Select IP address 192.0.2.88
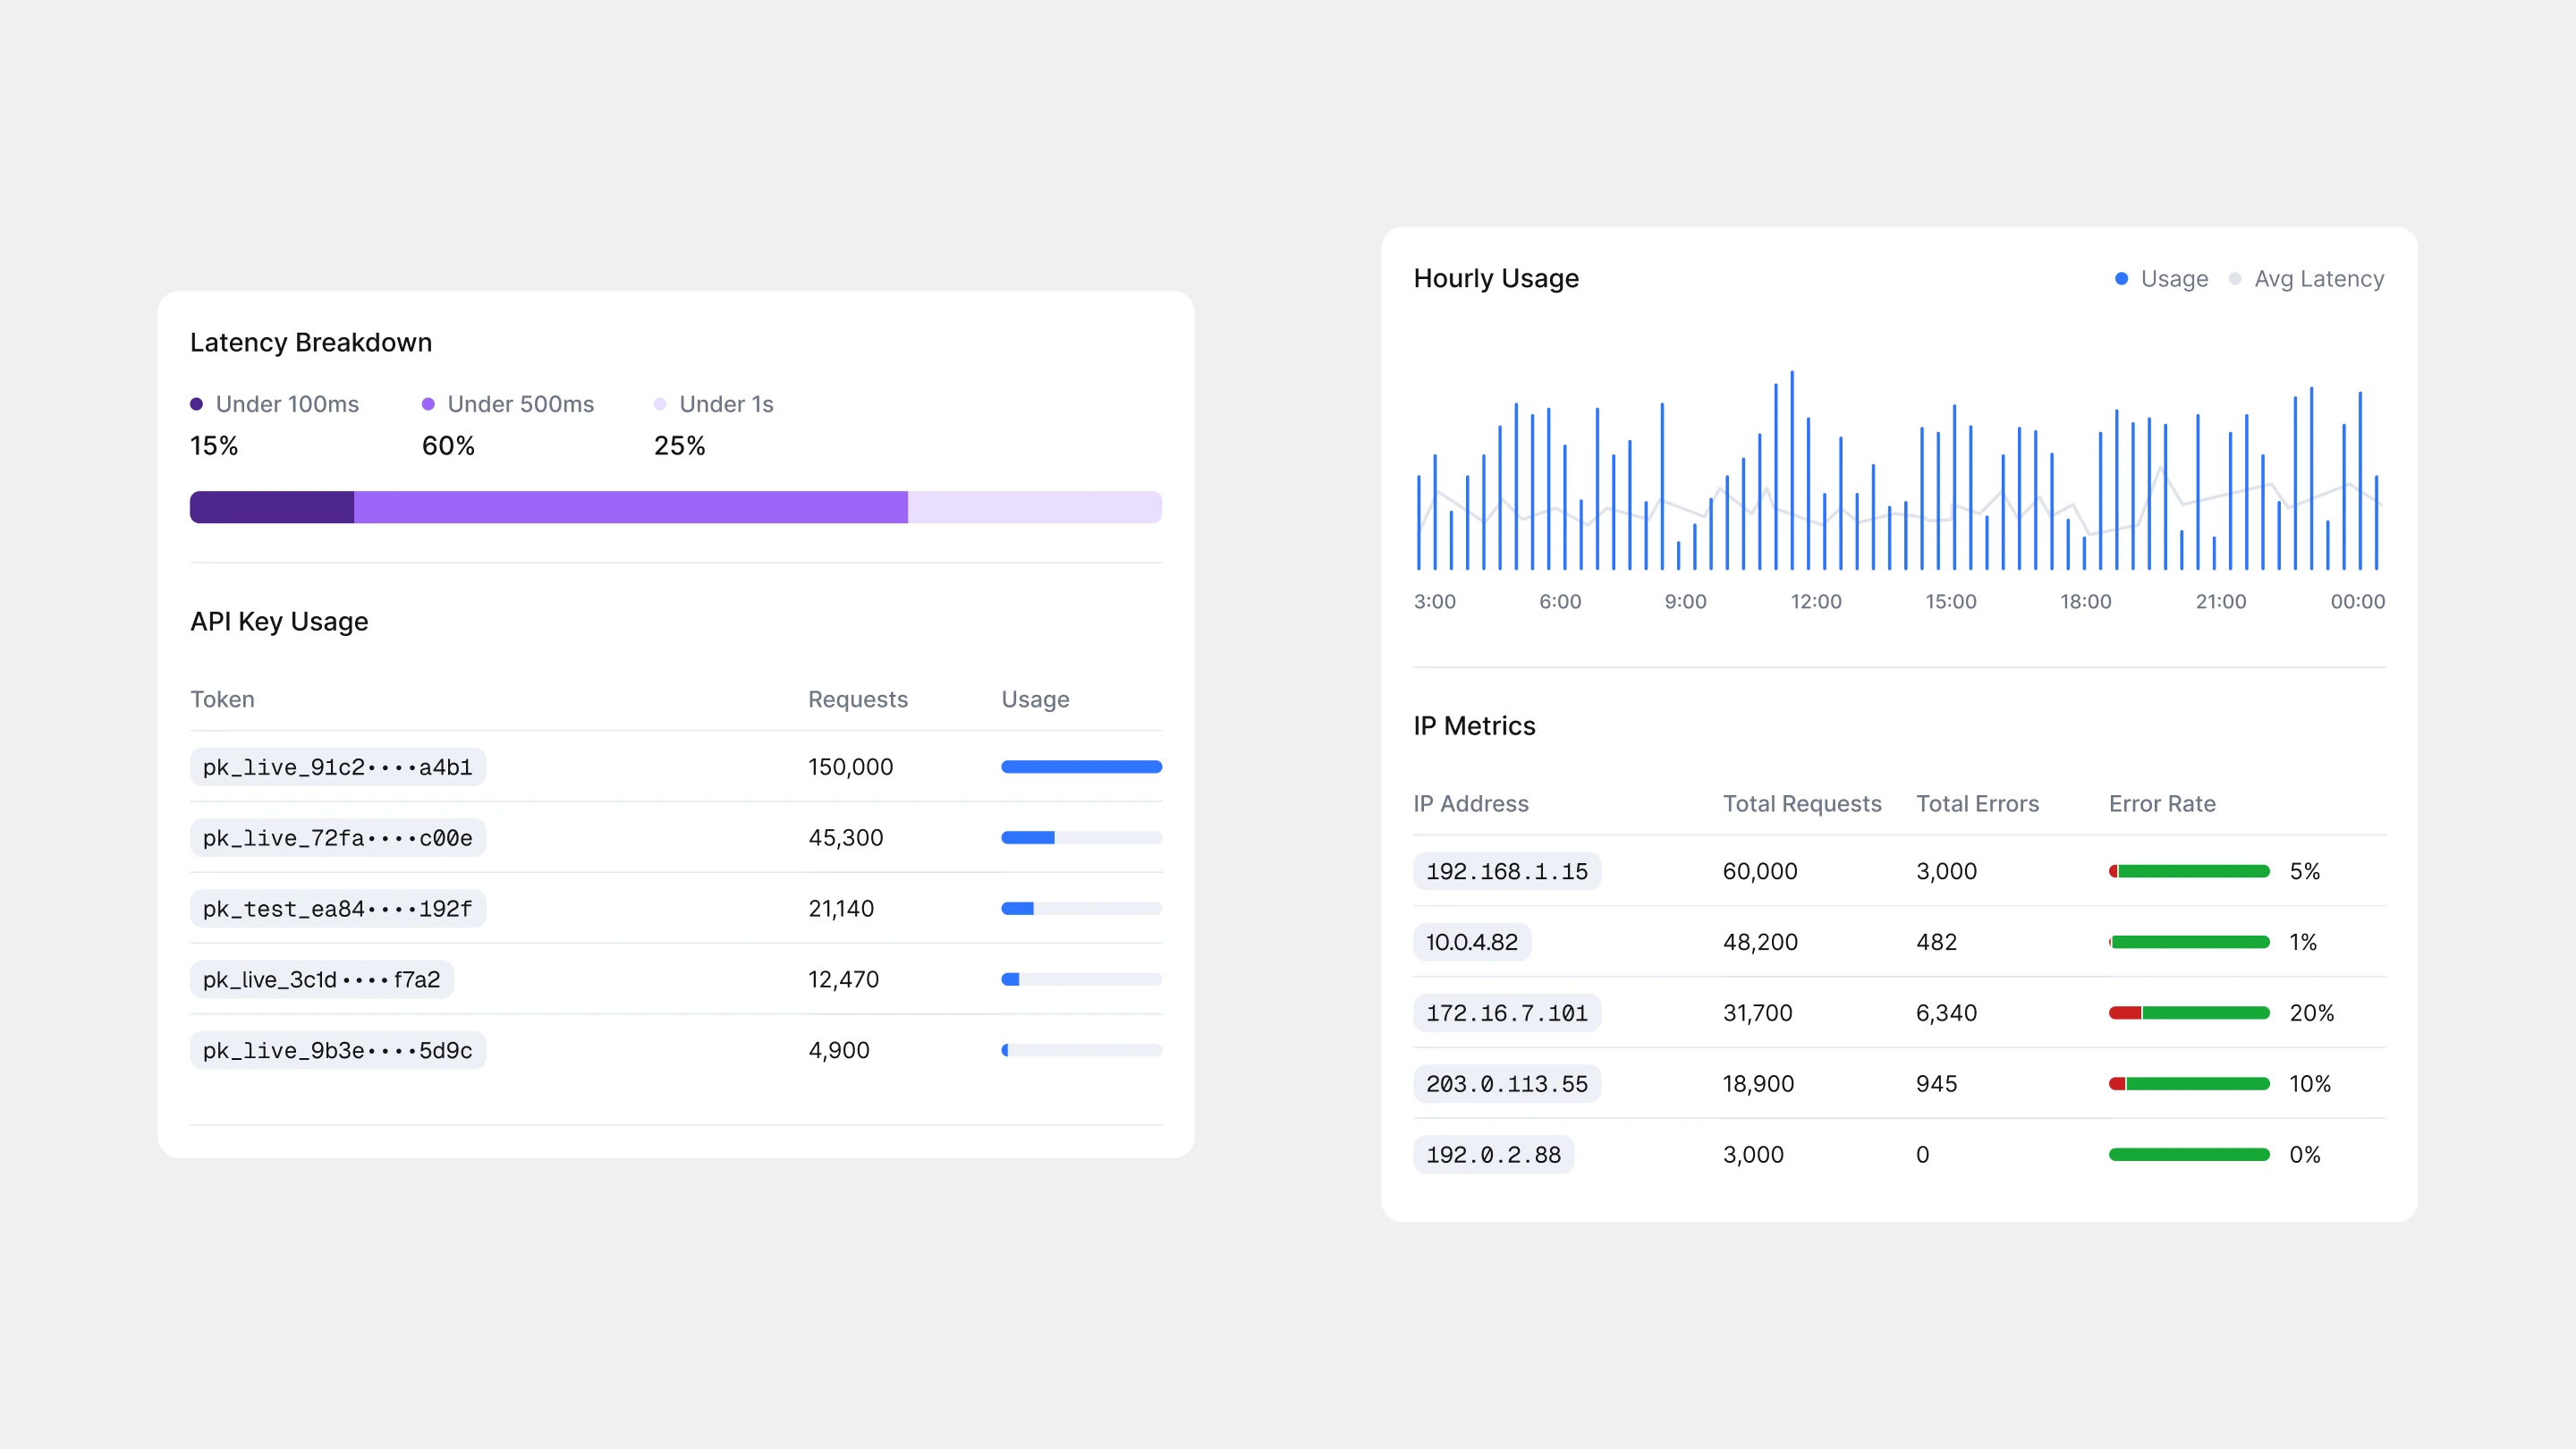2576x1449 pixels. tap(1494, 1156)
